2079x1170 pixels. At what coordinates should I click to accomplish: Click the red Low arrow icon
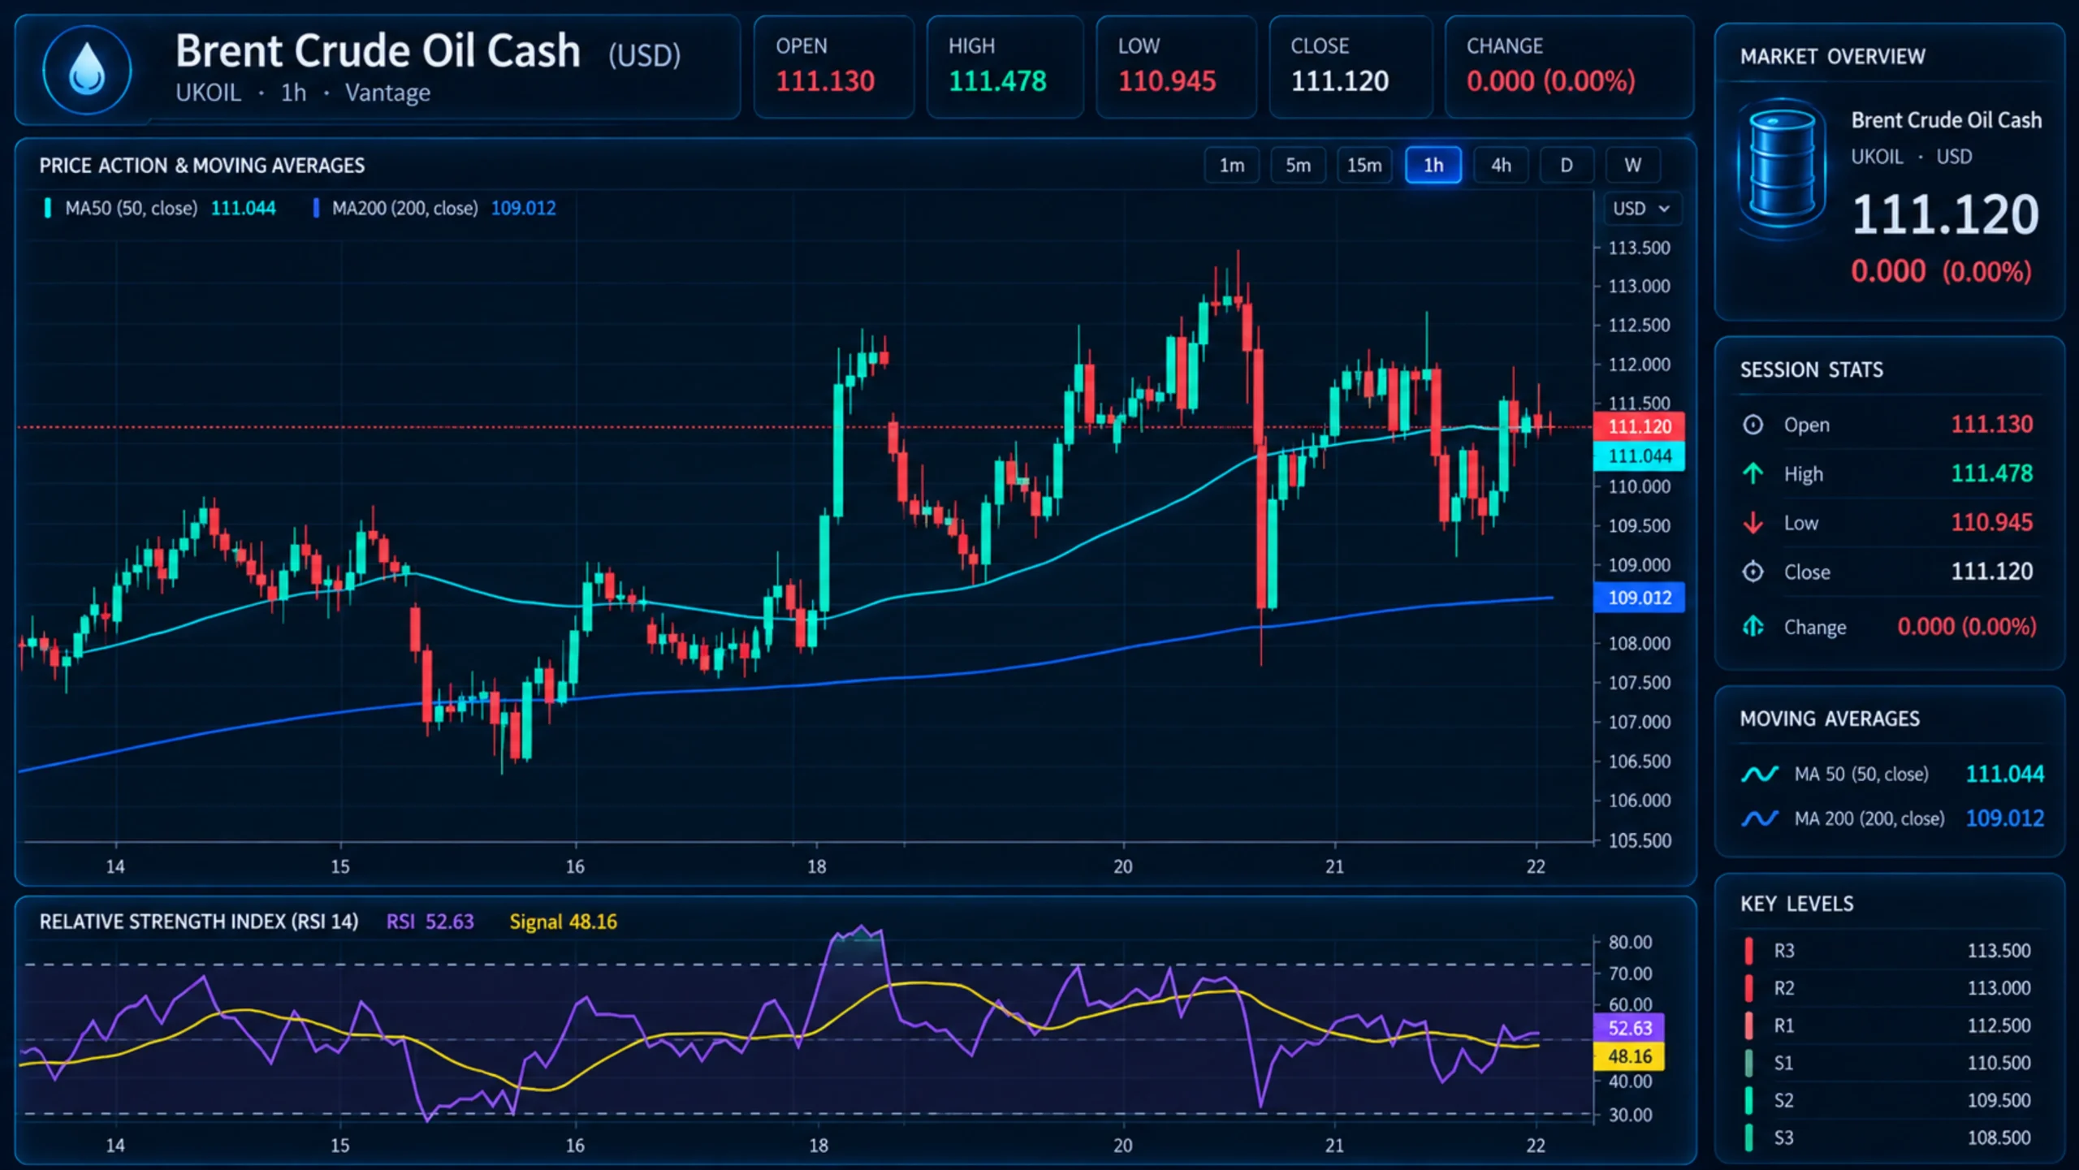1753,523
